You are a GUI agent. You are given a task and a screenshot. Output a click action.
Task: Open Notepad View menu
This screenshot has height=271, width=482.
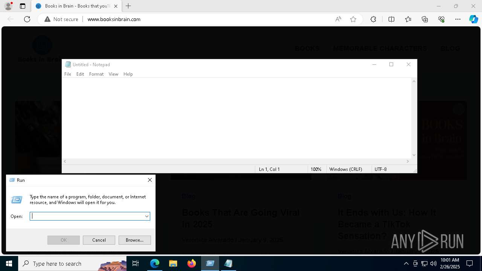pos(113,74)
